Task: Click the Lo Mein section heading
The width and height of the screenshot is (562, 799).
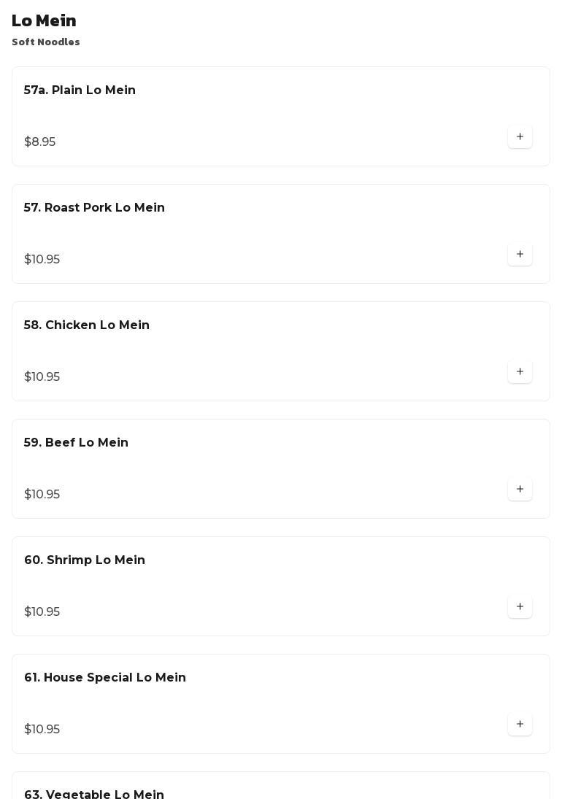Action: click(44, 20)
